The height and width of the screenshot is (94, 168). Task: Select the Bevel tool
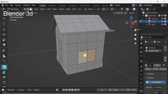click(x=4, y=78)
